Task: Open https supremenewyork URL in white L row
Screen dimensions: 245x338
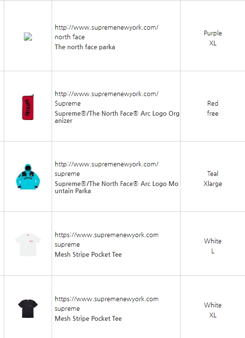Action: [x=107, y=235]
